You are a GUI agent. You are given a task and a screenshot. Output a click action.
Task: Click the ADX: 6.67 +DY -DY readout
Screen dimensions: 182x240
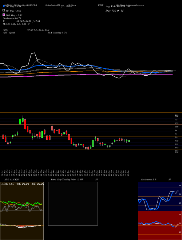pos(23,184)
